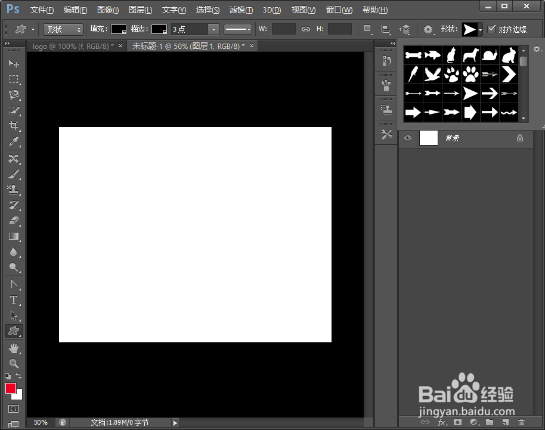Switch to the logo document tab

coord(73,47)
